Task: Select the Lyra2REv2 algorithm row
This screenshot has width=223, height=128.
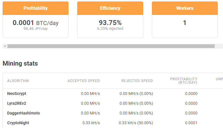Action: (113, 103)
